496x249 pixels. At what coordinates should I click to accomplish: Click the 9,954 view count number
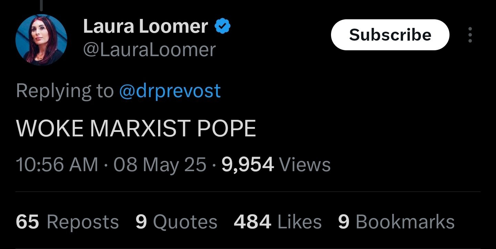coord(248,164)
